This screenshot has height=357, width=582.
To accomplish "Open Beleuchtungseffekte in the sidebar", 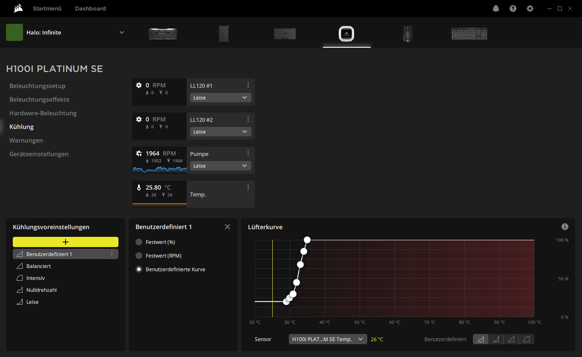I will pyautogui.click(x=39, y=99).
